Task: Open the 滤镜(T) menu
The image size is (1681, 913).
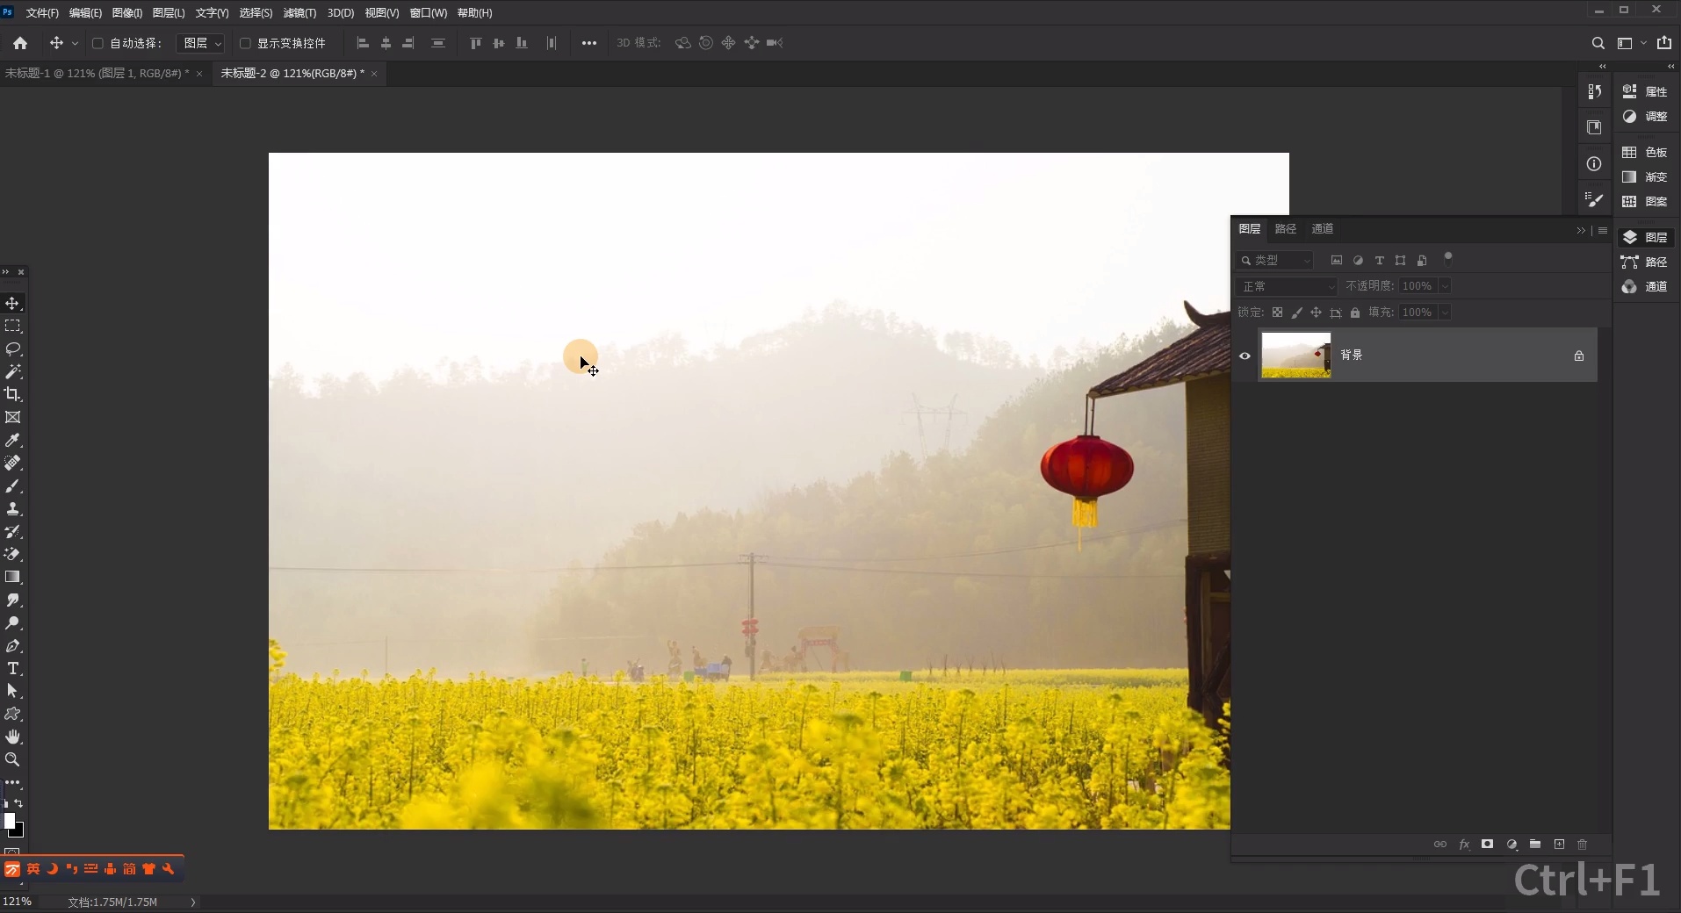Action: (299, 13)
